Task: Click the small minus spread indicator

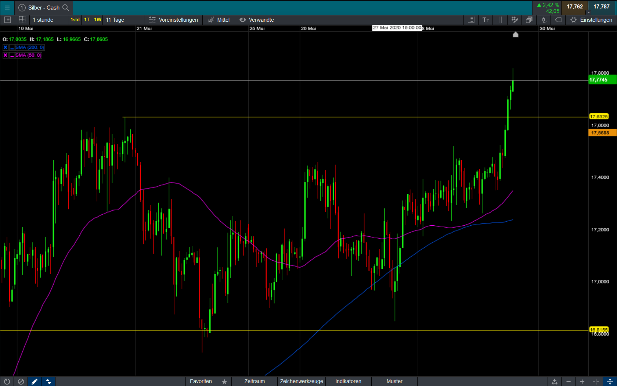Action: pos(588,13)
